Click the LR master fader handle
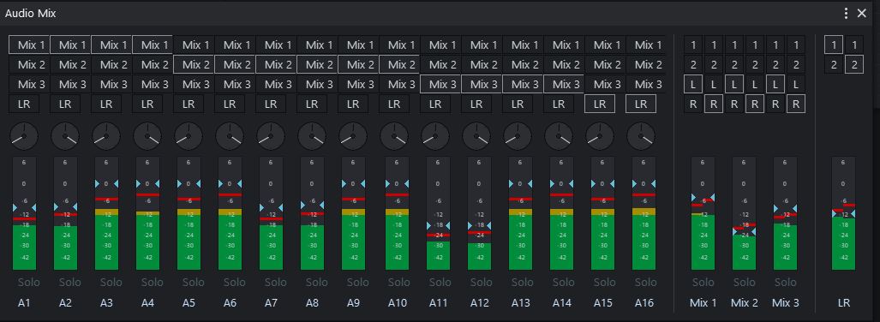Image resolution: width=880 pixels, height=322 pixels. (843, 214)
